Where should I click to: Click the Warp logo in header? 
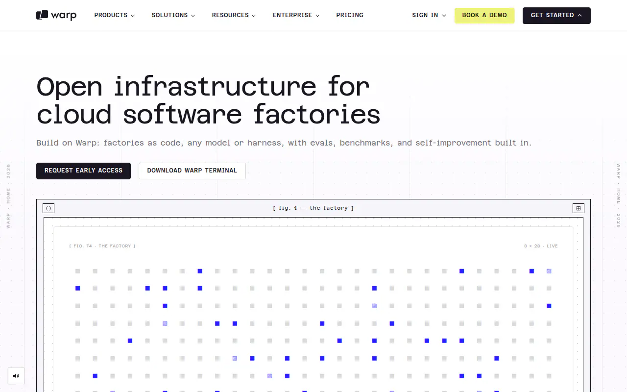tap(56, 15)
